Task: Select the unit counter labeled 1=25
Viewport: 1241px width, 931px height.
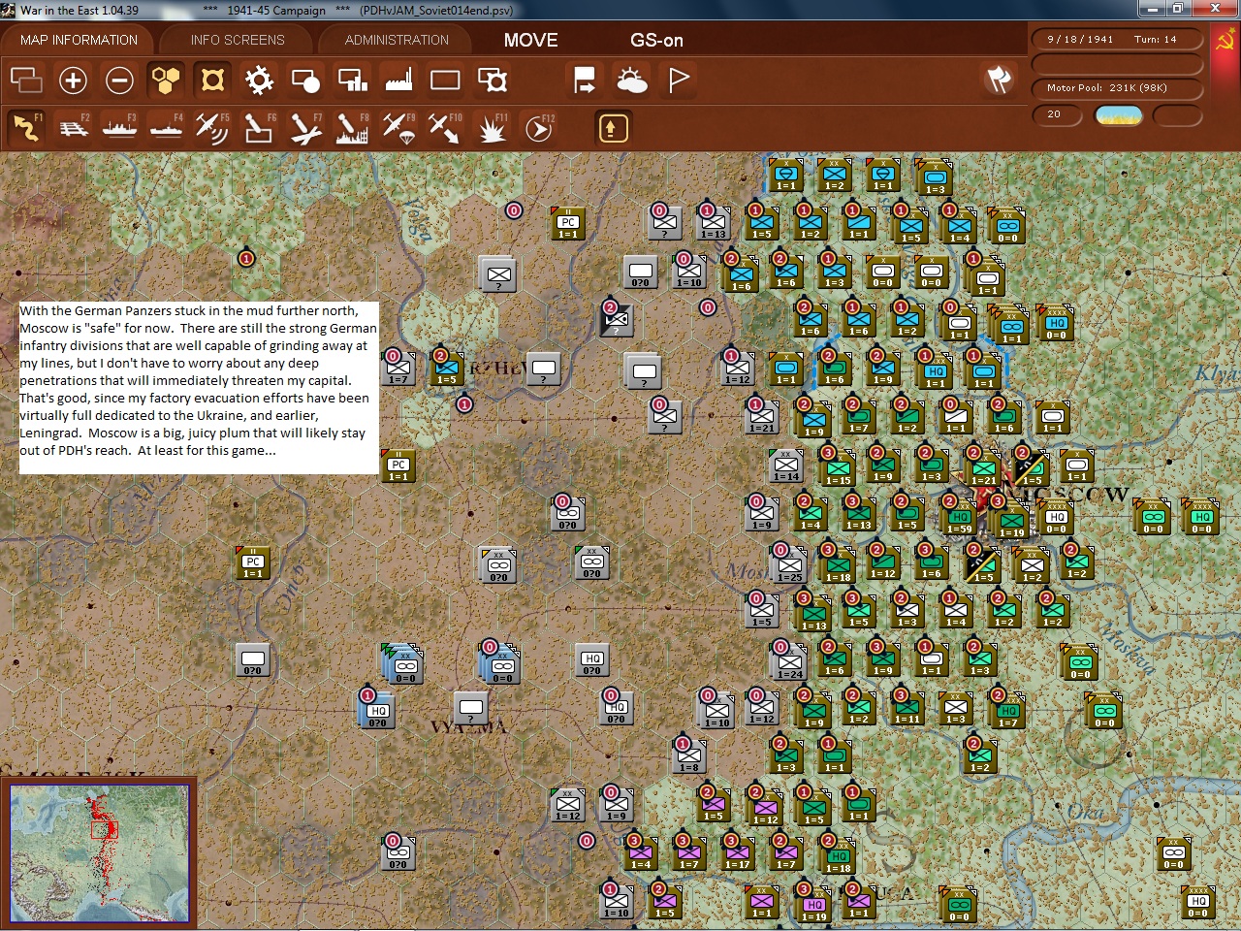Action: pos(789,566)
